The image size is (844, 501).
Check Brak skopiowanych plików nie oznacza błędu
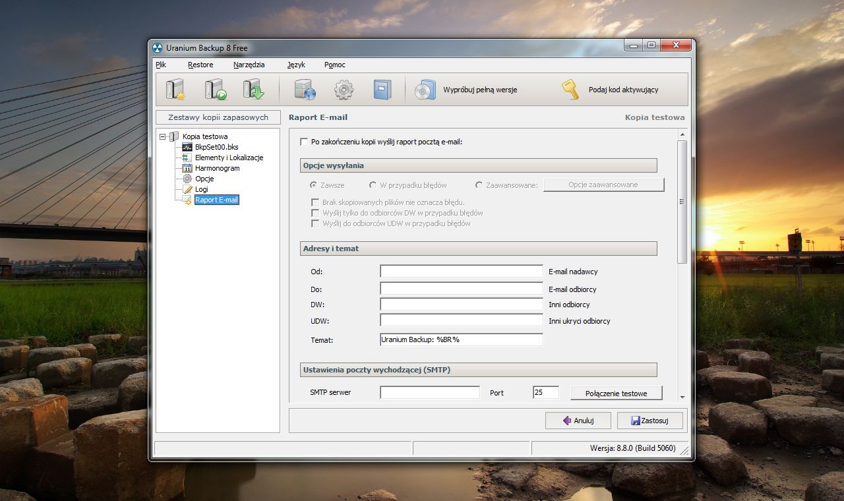[x=315, y=202]
